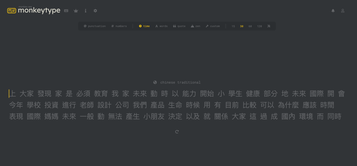Click the word 發現 in first row
357x166 pixels.
(45, 94)
